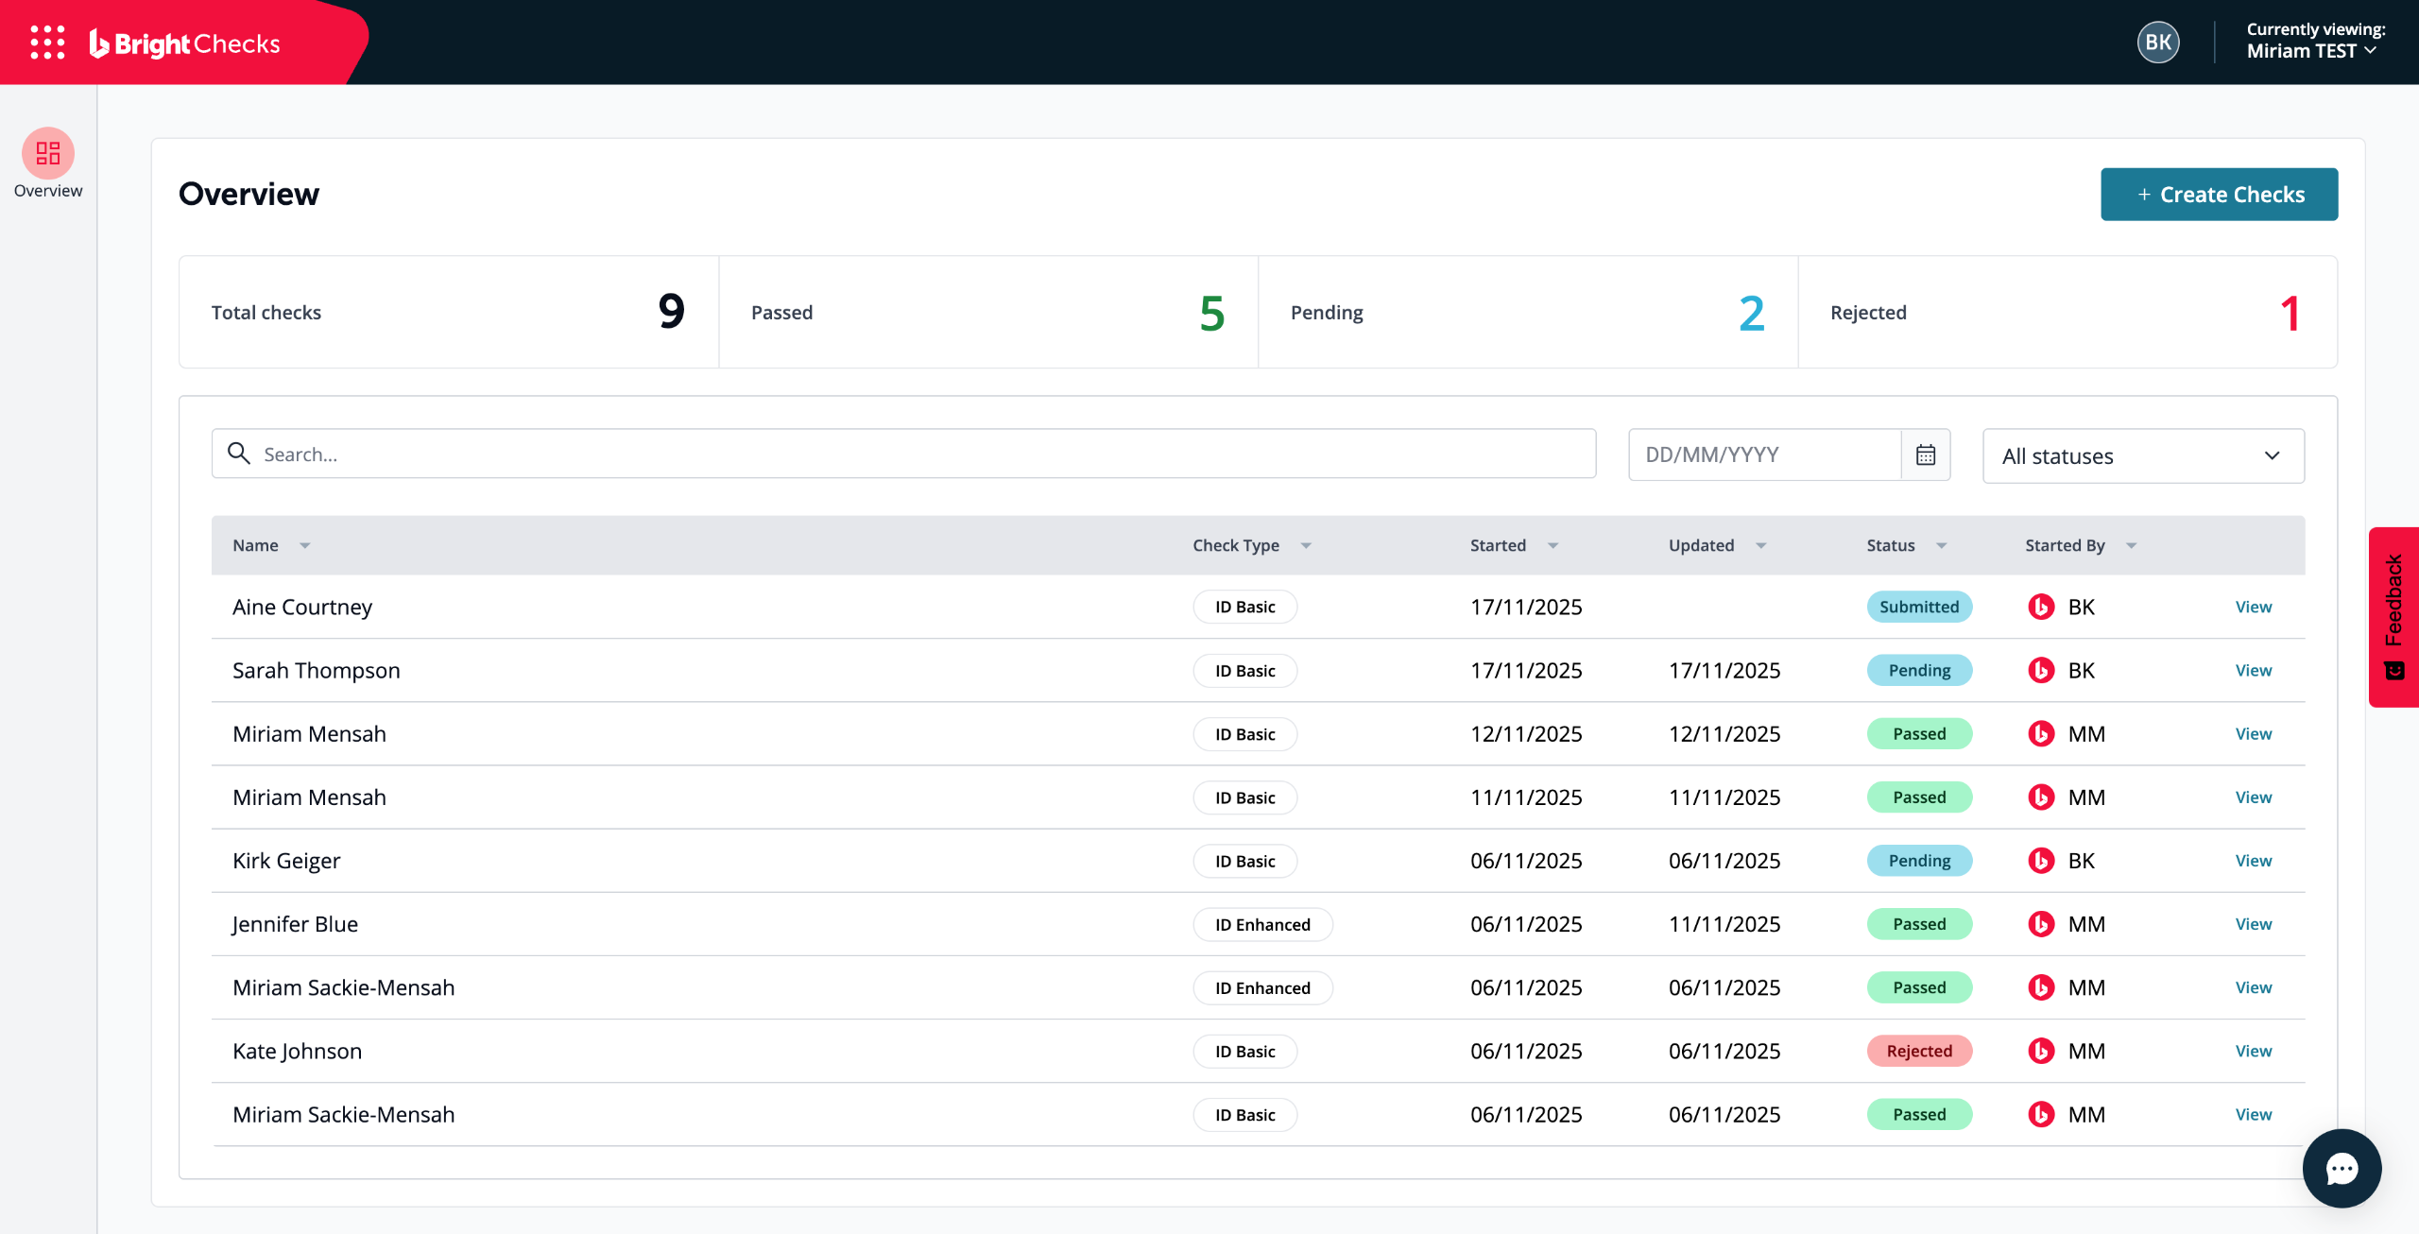Open the live chat bubble
This screenshot has height=1234, width=2419.
click(2341, 1168)
